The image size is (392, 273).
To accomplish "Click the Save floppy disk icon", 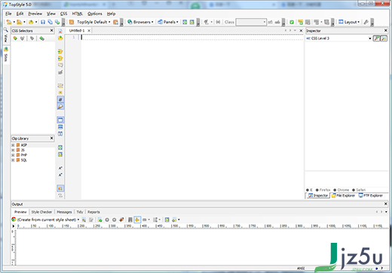I will pyautogui.click(x=43, y=22).
